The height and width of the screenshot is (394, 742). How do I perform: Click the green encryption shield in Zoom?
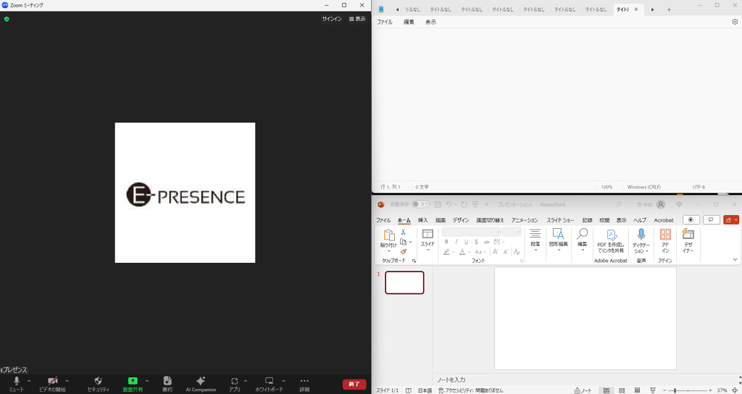[x=7, y=20]
